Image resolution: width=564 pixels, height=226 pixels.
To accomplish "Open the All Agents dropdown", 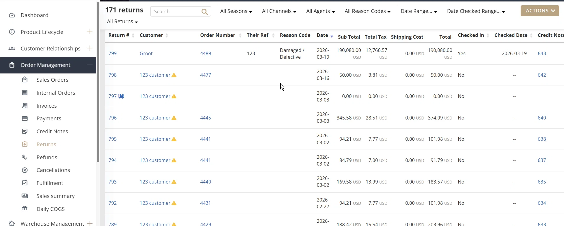I will tap(320, 11).
